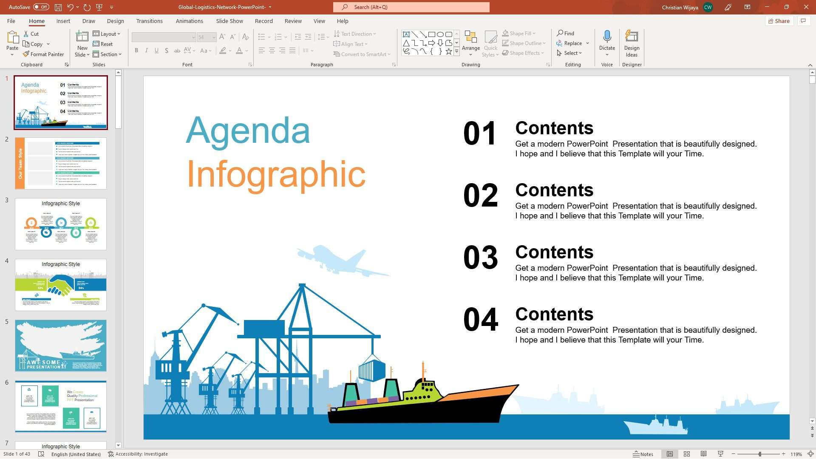Pick the font color red swatch
The height and width of the screenshot is (459, 816).
point(239,51)
